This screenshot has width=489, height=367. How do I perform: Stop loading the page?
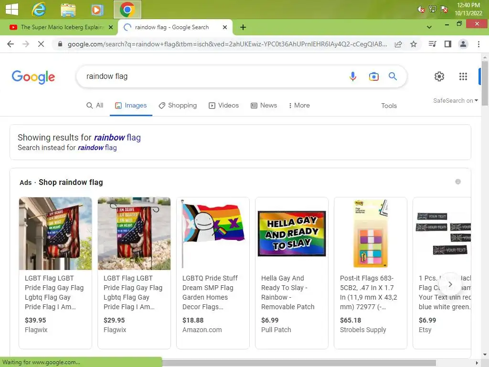tap(41, 44)
